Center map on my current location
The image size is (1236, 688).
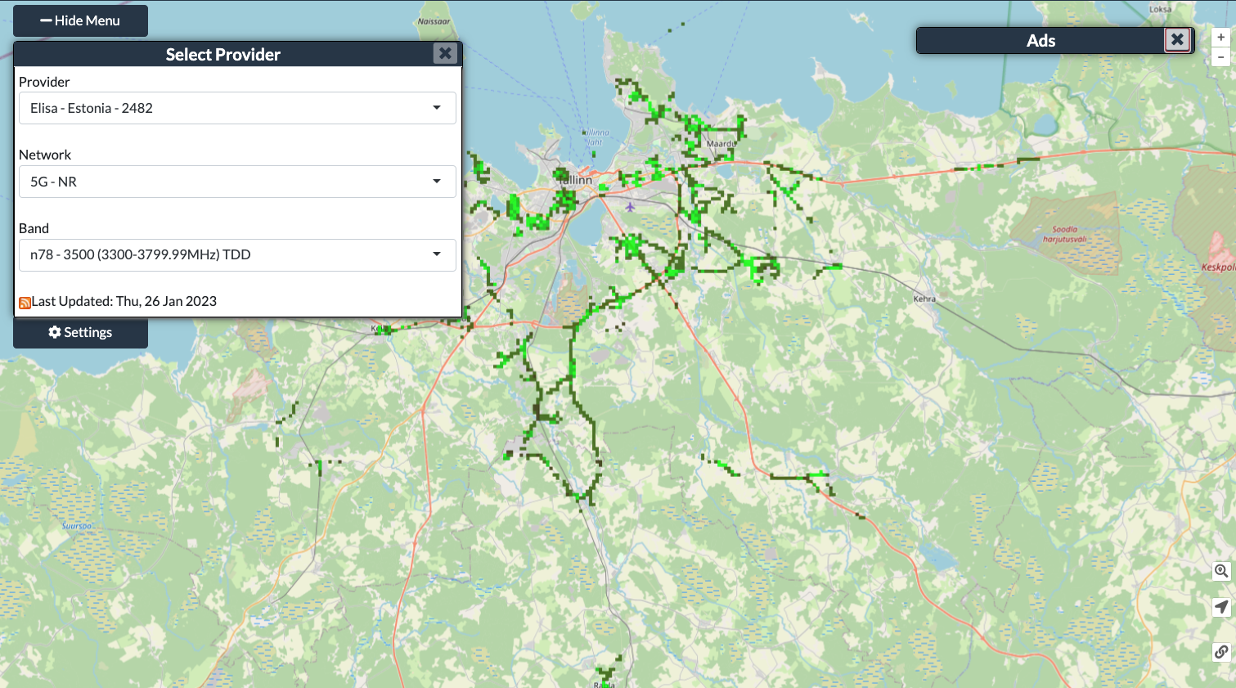1220,607
